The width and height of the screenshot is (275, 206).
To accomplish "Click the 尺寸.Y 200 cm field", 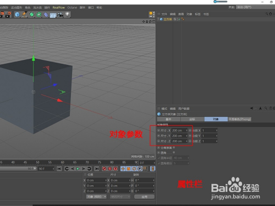I will click(x=179, y=136).
